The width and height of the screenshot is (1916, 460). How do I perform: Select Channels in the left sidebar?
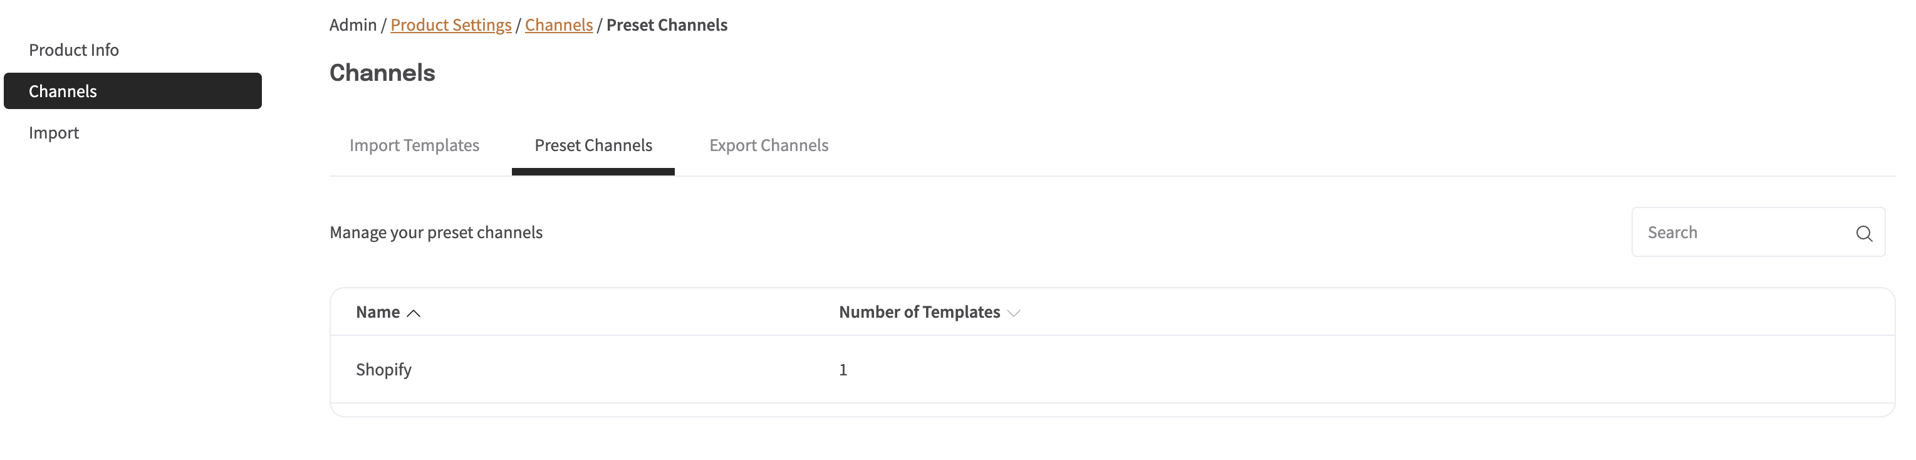point(132,91)
